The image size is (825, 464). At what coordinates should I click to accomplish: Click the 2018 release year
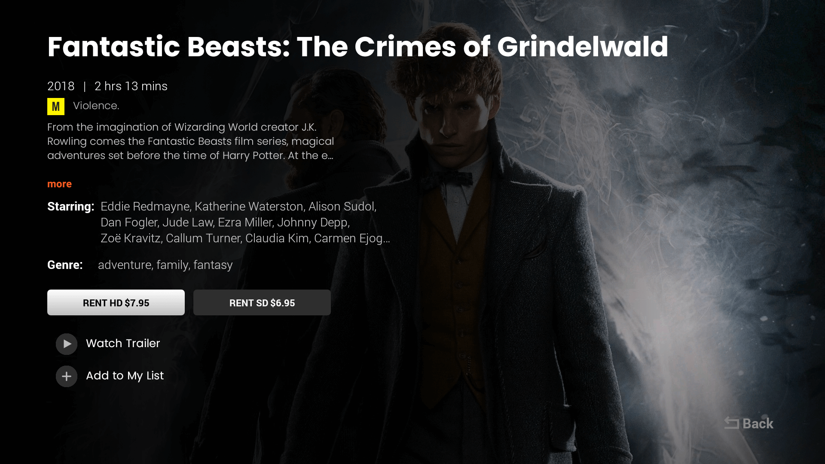coord(61,86)
